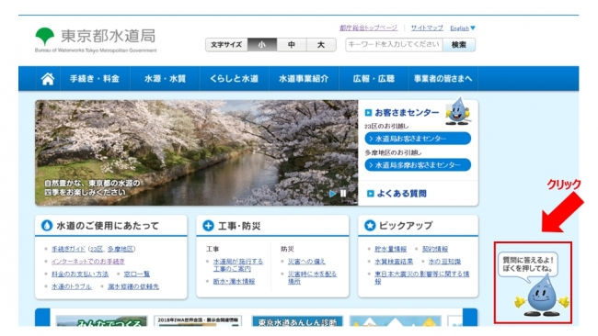Open the 都庁総合トップページ link

[368, 28]
